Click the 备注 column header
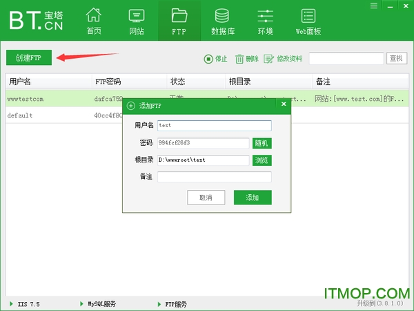Viewport: 414px width, 311px height. pos(360,82)
